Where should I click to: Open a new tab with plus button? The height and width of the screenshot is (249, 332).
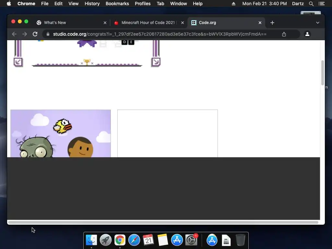(272, 23)
